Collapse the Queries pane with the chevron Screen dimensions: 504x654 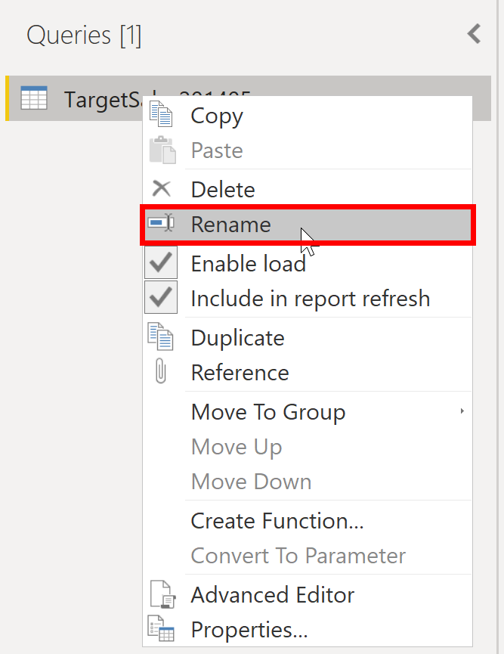(474, 34)
